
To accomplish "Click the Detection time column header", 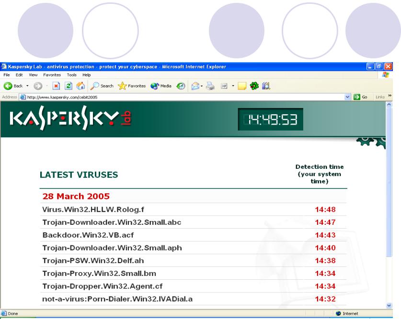I will (x=320, y=174).
